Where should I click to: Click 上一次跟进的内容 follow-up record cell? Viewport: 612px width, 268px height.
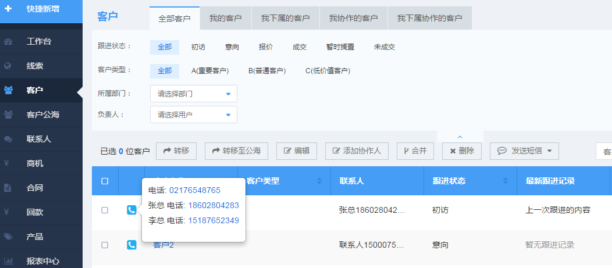click(x=558, y=210)
